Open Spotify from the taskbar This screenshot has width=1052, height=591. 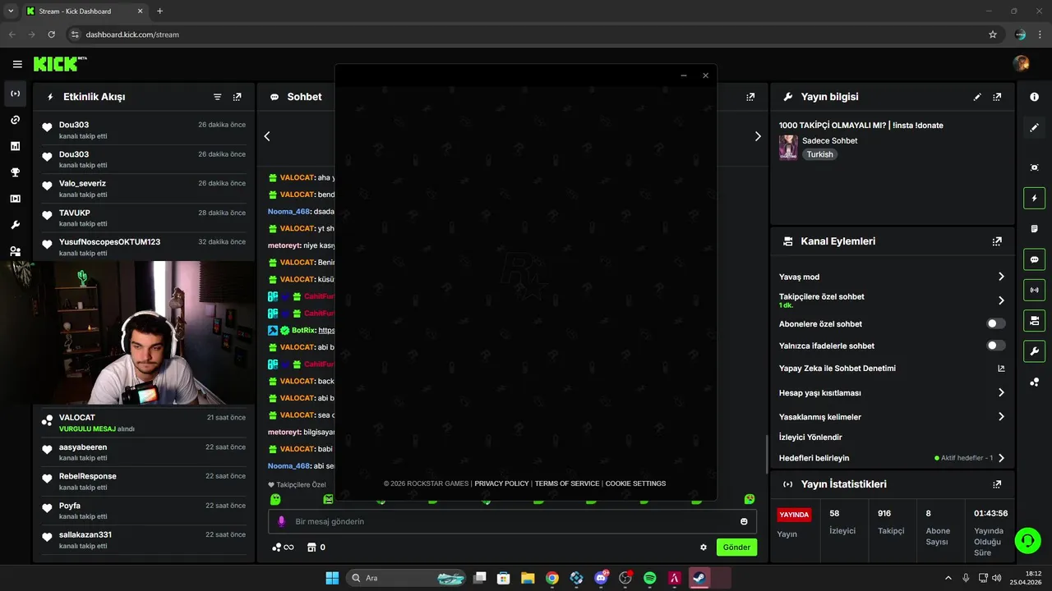tap(649, 578)
